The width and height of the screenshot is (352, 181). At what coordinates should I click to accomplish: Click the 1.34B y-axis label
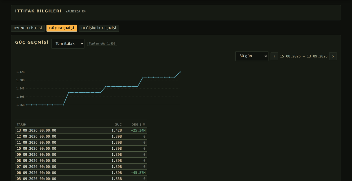20,89
